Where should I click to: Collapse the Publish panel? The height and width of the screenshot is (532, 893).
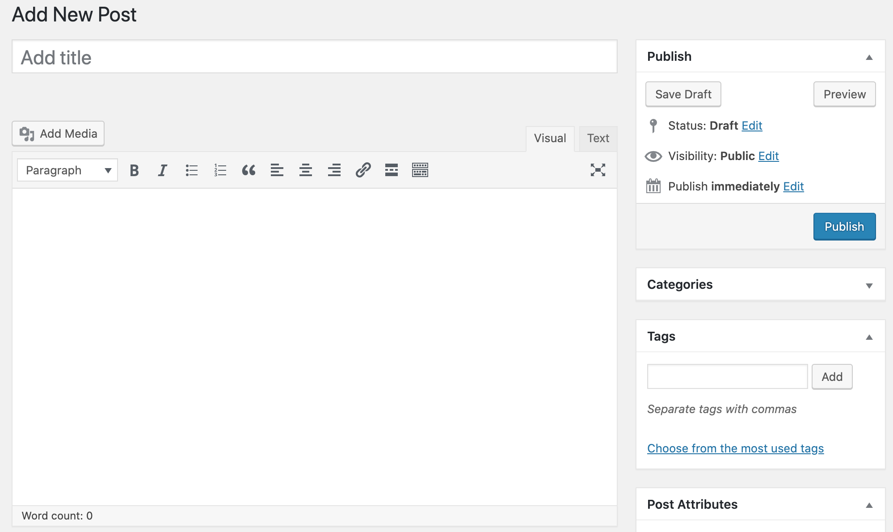[869, 57]
